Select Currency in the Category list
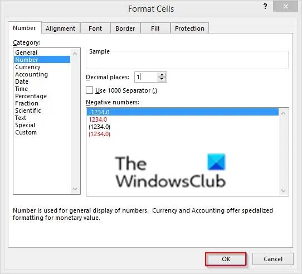Image resolution: width=302 pixels, height=274 pixels. (x=28, y=67)
